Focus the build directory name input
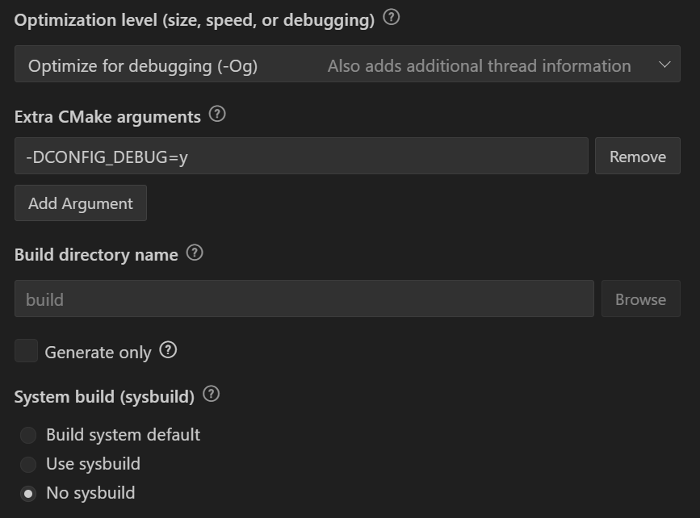 pos(304,299)
